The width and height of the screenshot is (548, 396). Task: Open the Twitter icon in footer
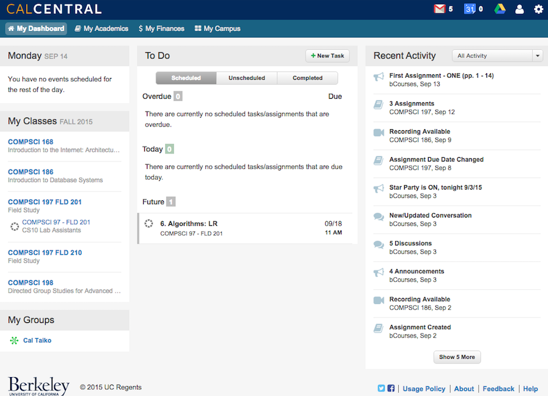click(381, 388)
